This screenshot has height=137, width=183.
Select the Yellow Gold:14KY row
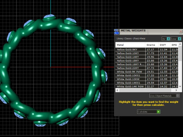[x=147, y=57]
